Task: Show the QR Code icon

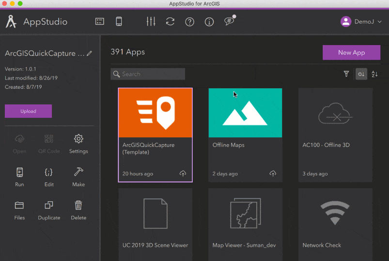Action: (49, 139)
